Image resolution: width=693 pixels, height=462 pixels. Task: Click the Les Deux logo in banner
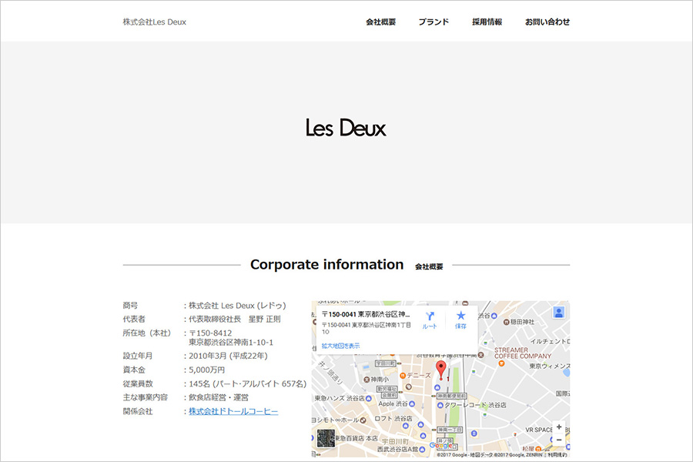click(346, 128)
